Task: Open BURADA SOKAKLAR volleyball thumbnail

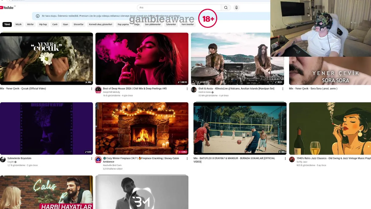Action: pyautogui.click(x=240, y=128)
